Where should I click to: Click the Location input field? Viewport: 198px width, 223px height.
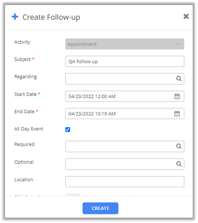point(125,181)
